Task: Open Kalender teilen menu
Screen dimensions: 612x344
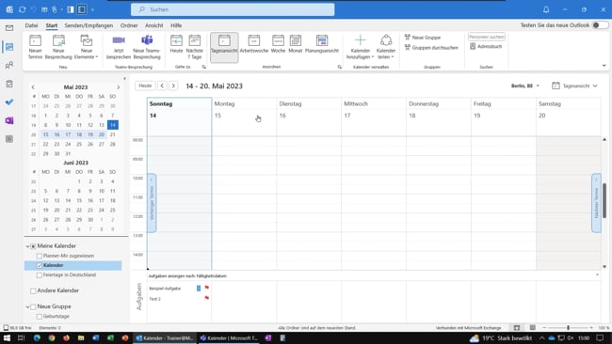Action: 386,47
